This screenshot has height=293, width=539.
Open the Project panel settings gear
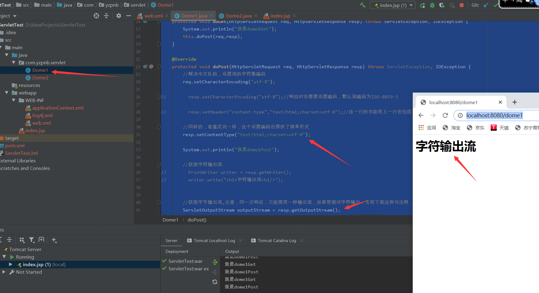[119, 16]
